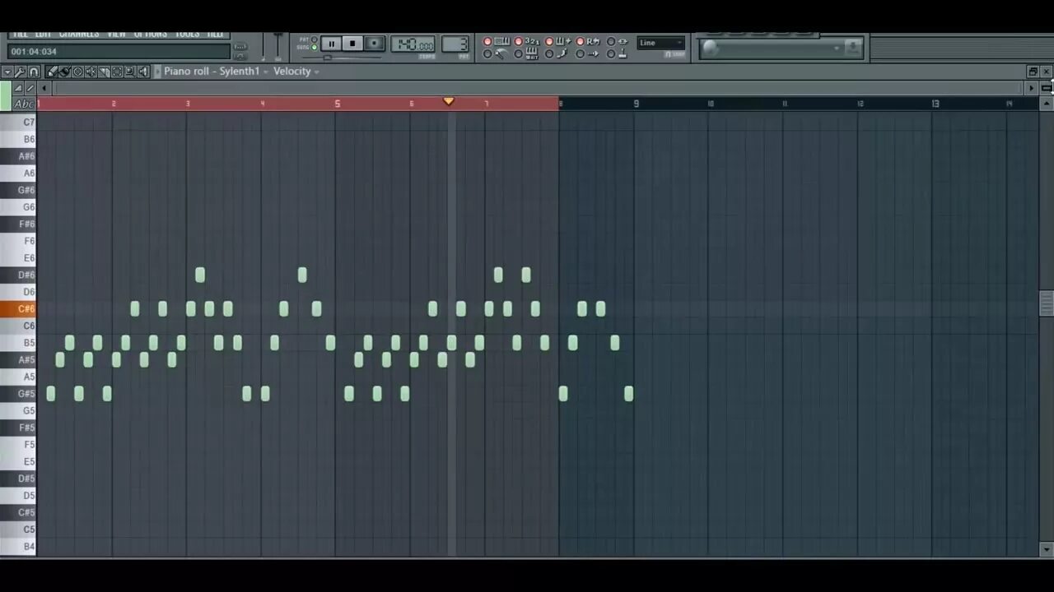
Task: Stop playback with the stop button
Action: 352,44
